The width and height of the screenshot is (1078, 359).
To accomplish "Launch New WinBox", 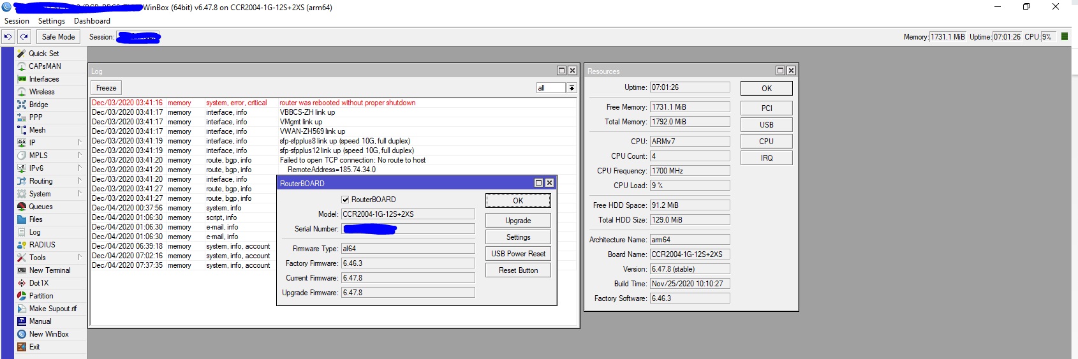I will coord(48,334).
